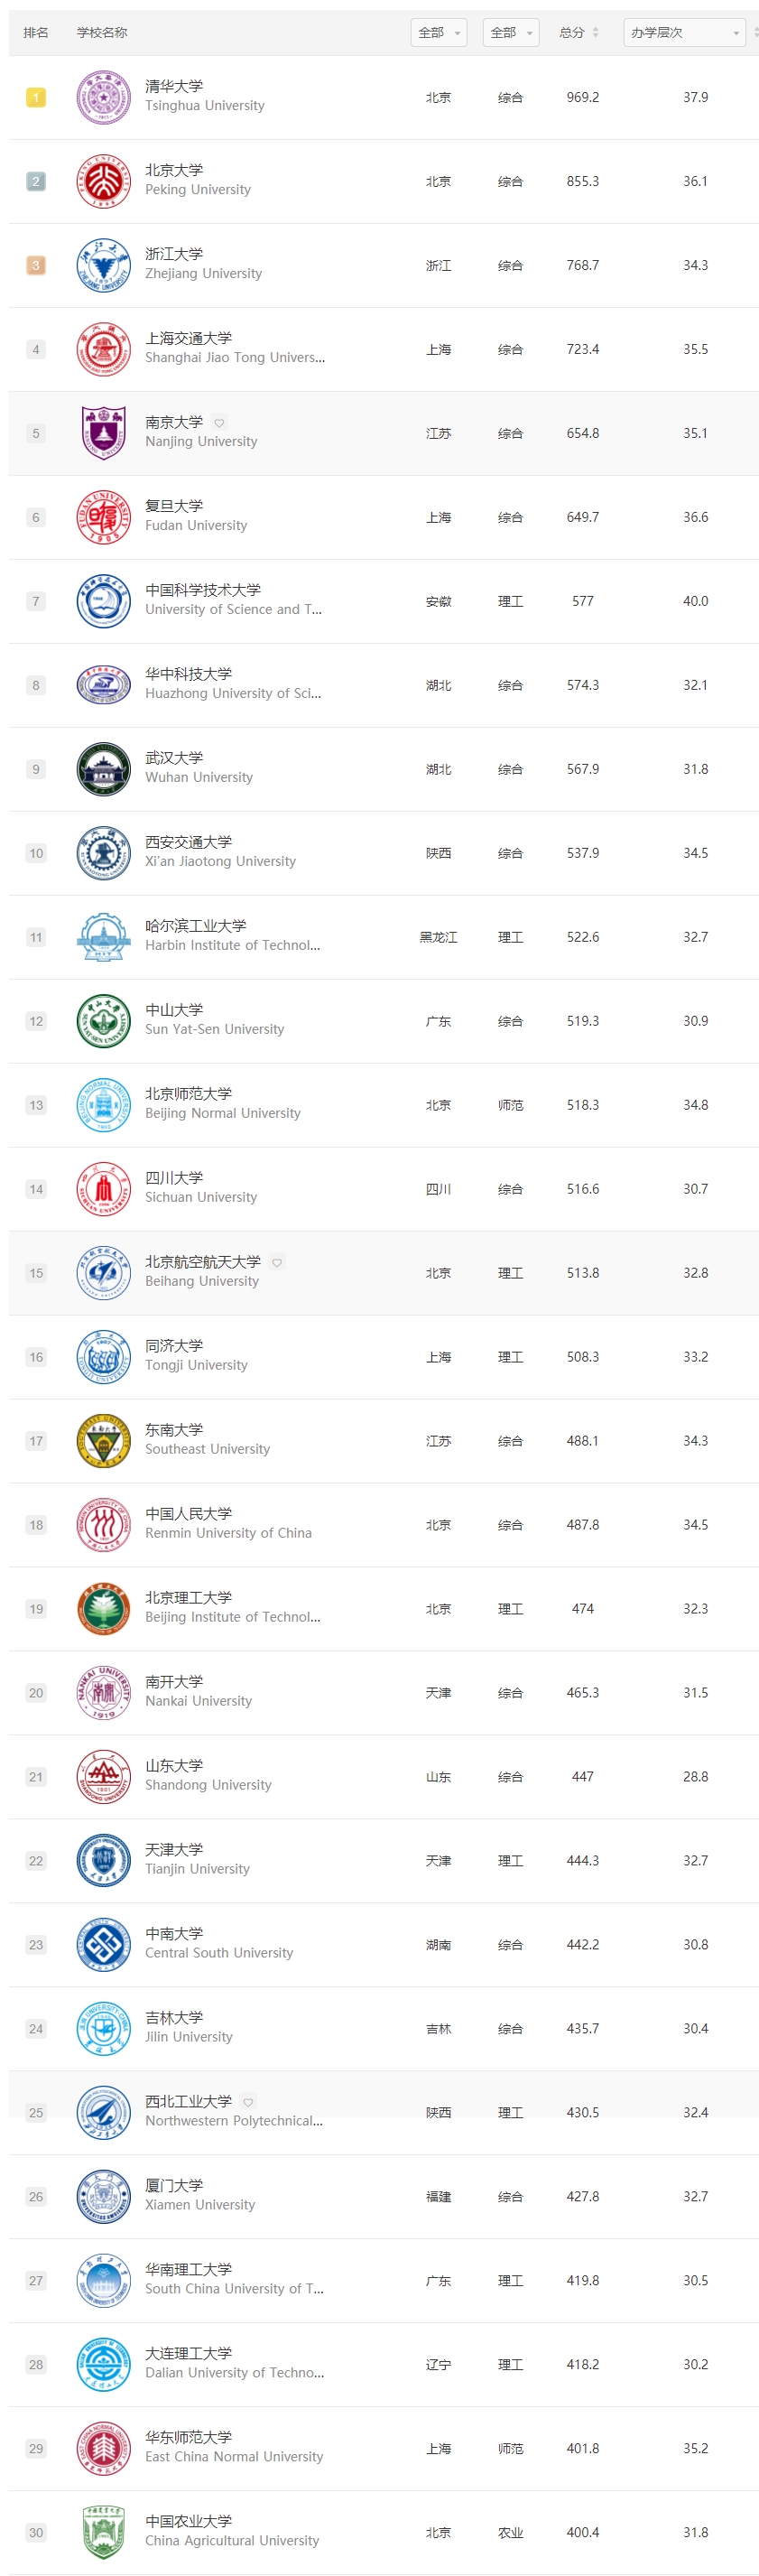Click the Xiamen University logo
Image resolution: width=759 pixels, height=2576 pixels.
click(x=103, y=2197)
